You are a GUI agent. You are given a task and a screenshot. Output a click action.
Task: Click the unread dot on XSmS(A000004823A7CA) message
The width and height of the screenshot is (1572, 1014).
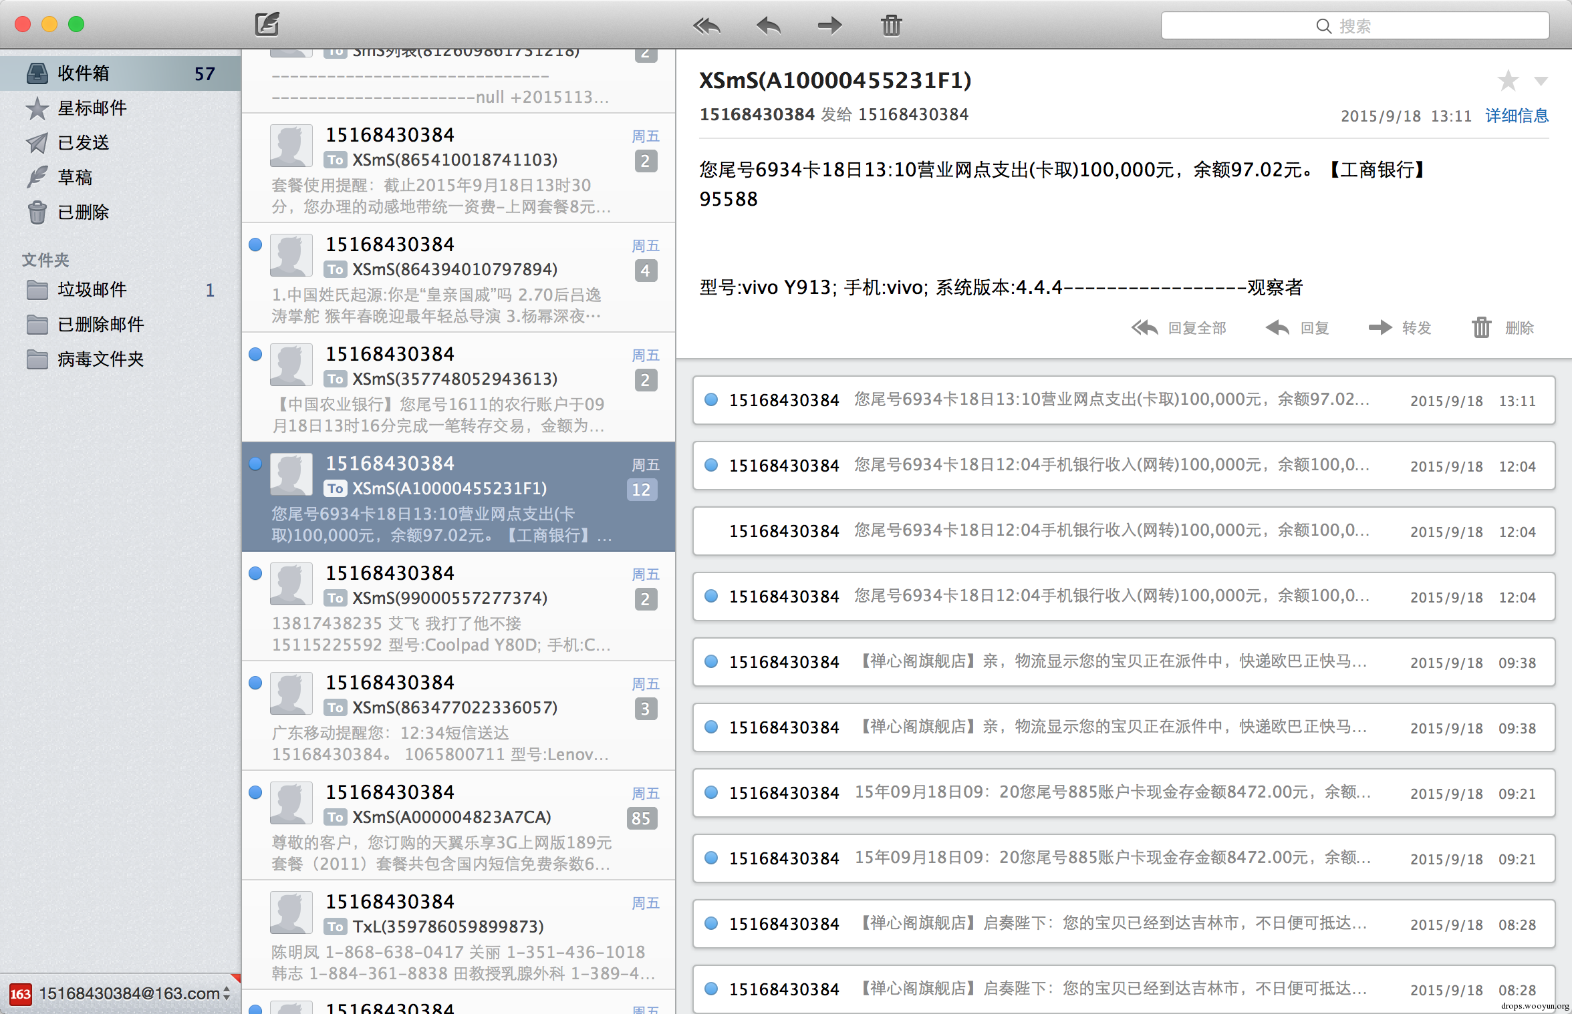point(255,792)
